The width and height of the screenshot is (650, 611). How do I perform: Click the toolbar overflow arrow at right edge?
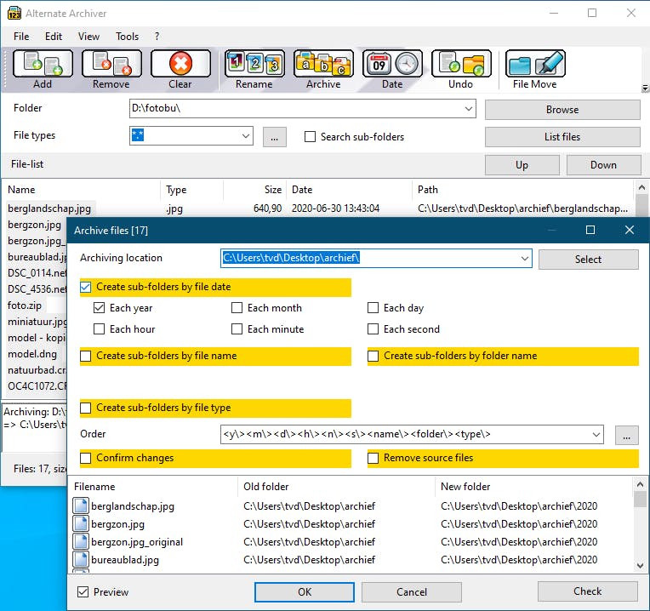tap(645, 88)
